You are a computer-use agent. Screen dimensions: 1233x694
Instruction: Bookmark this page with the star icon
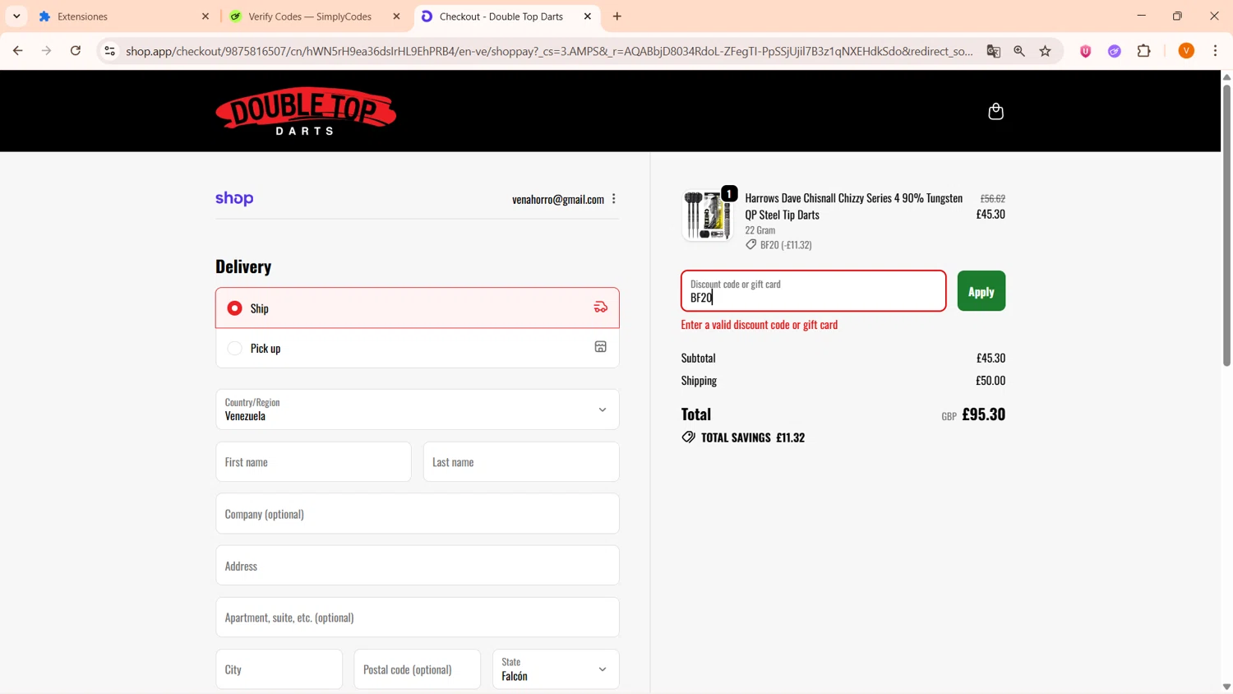pyautogui.click(x=1046, y=51)
